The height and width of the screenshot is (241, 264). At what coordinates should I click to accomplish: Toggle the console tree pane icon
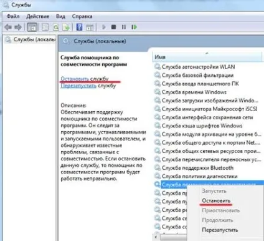[x=32, y=27]
